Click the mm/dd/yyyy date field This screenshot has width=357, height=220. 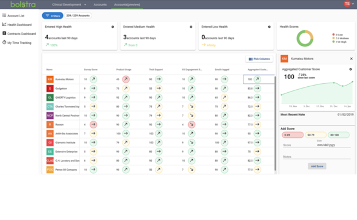coord(334,145)
